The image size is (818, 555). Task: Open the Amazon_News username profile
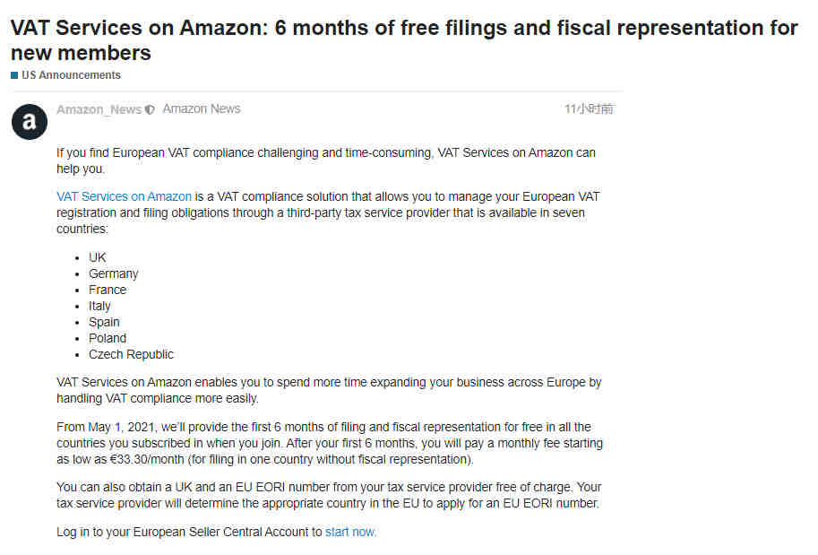pos(99,109)
